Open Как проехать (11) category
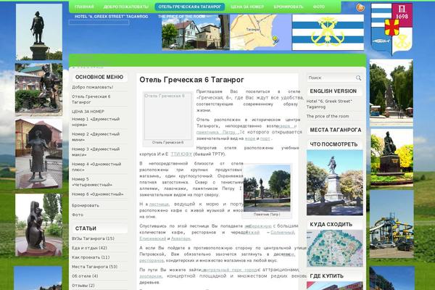 click(91, 257)
